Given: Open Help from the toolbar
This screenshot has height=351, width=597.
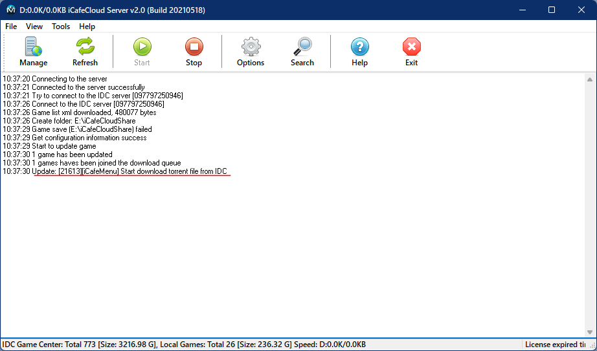Looking at the screenshot, I should pyautogui.click(x=359, y=52).
